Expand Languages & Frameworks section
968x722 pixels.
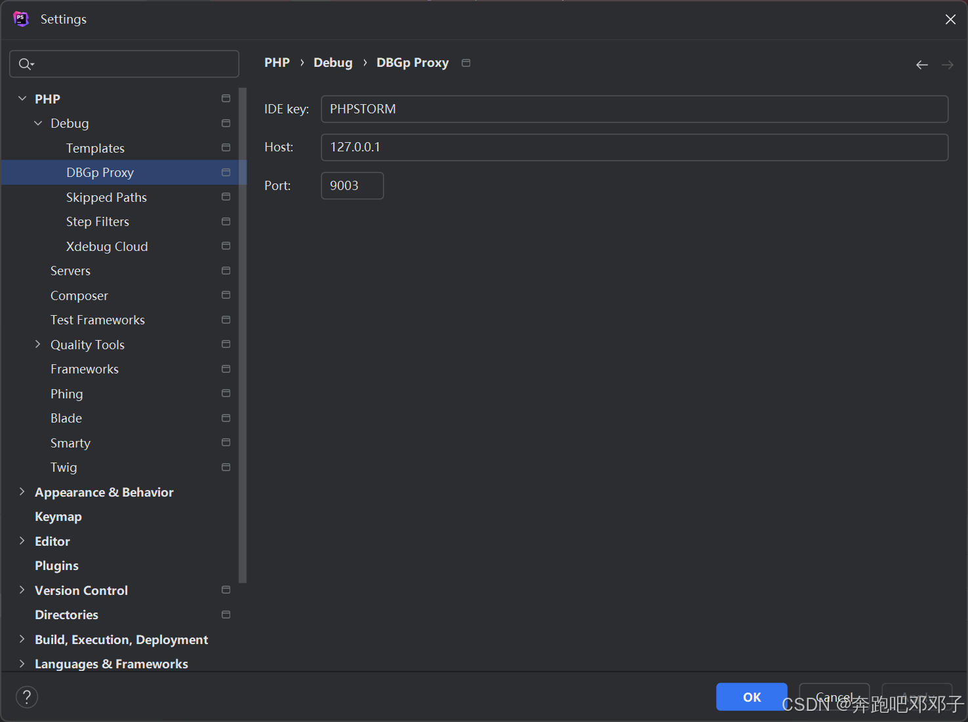(x=22, y=664)
